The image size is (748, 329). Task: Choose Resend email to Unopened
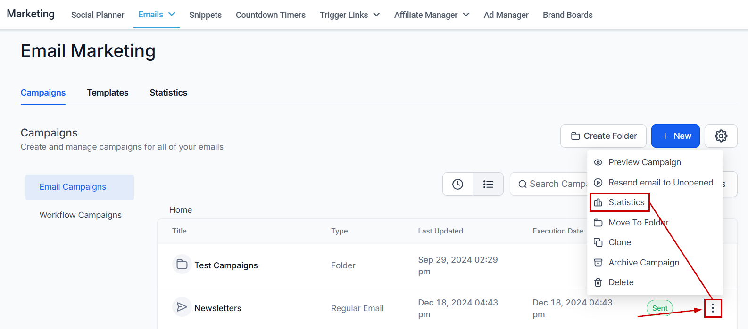point(660,183)
